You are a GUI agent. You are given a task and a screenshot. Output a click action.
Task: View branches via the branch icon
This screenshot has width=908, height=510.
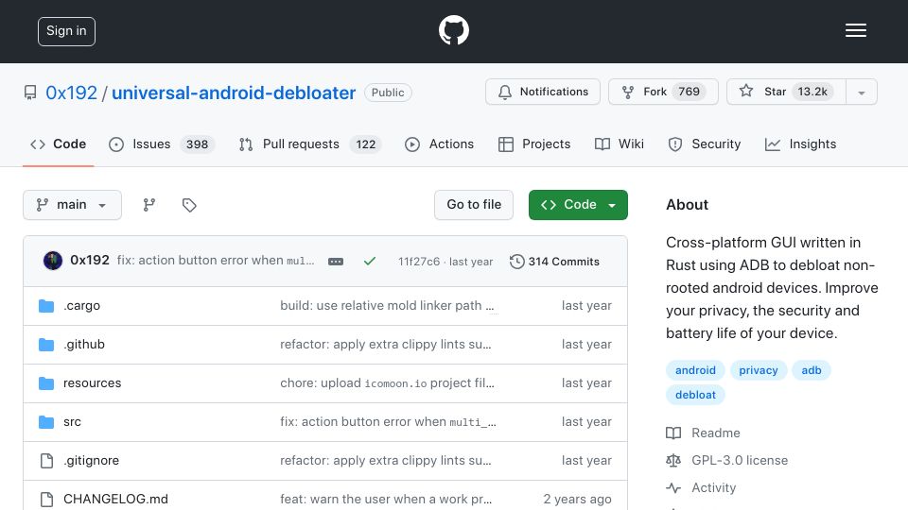click(149, 205)
